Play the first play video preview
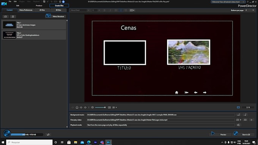258x145 pixels. [x=252, y=120]
